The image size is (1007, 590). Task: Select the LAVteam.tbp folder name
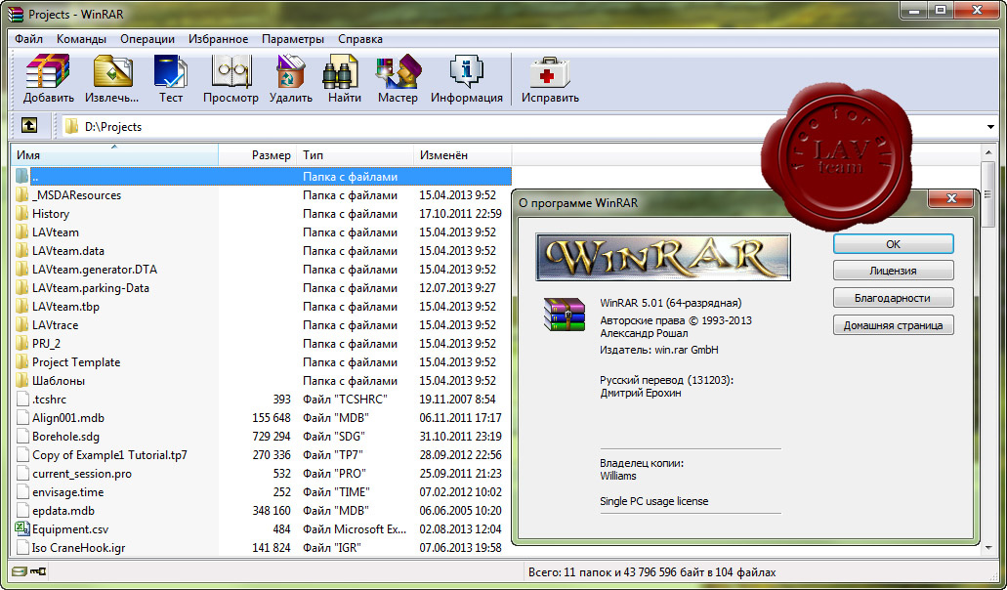point(65,307)
